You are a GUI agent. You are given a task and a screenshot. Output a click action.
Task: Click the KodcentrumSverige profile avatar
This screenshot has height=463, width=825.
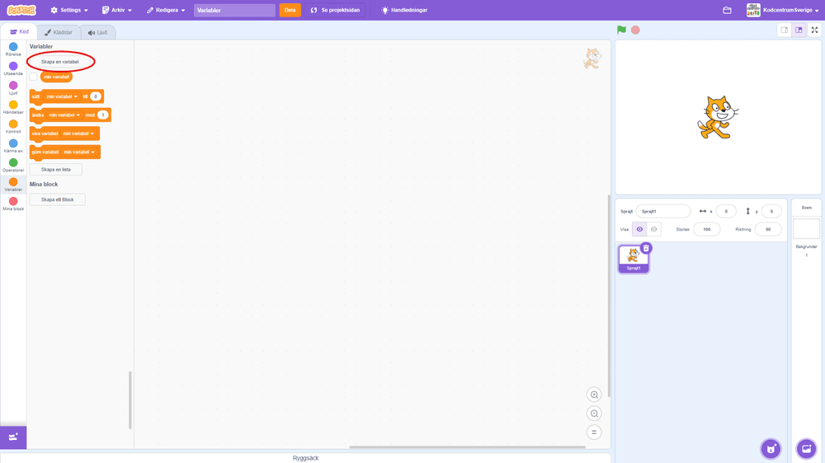pyautogui.click(x=753, y=10)
